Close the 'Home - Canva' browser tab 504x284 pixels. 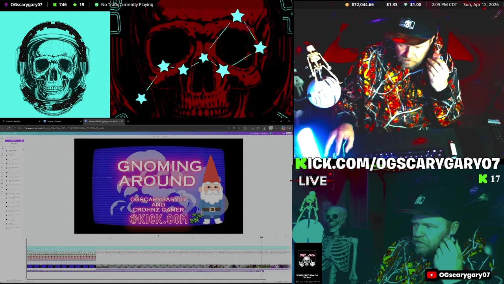(81, 121)
